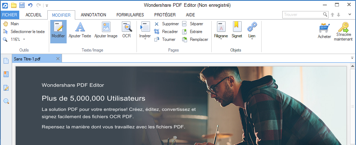Switch to the ACCUEIL tab
356x145 pixels.
click(x=33, y=15)
